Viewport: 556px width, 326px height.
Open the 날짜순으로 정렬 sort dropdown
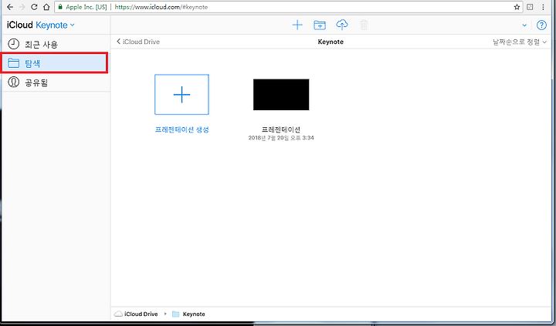click(x=520, y=42)
